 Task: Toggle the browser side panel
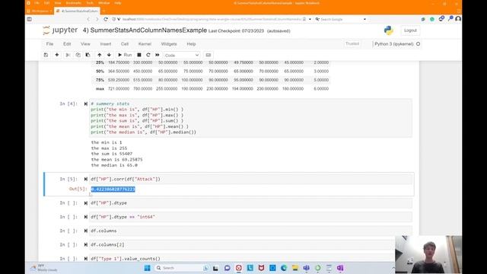click(x=29, y=19)
